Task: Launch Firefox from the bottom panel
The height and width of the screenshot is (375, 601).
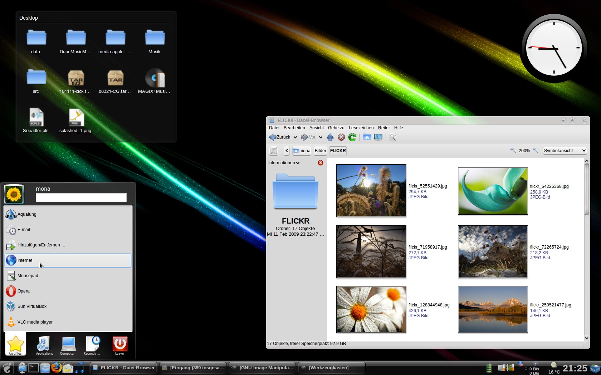Action: coord(56,367)
